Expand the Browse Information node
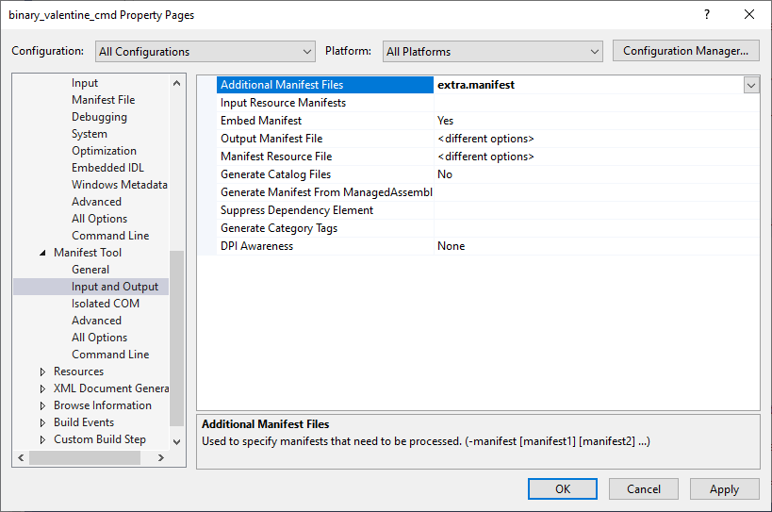The height and width of the screenshot is (512, 772). 42,405
